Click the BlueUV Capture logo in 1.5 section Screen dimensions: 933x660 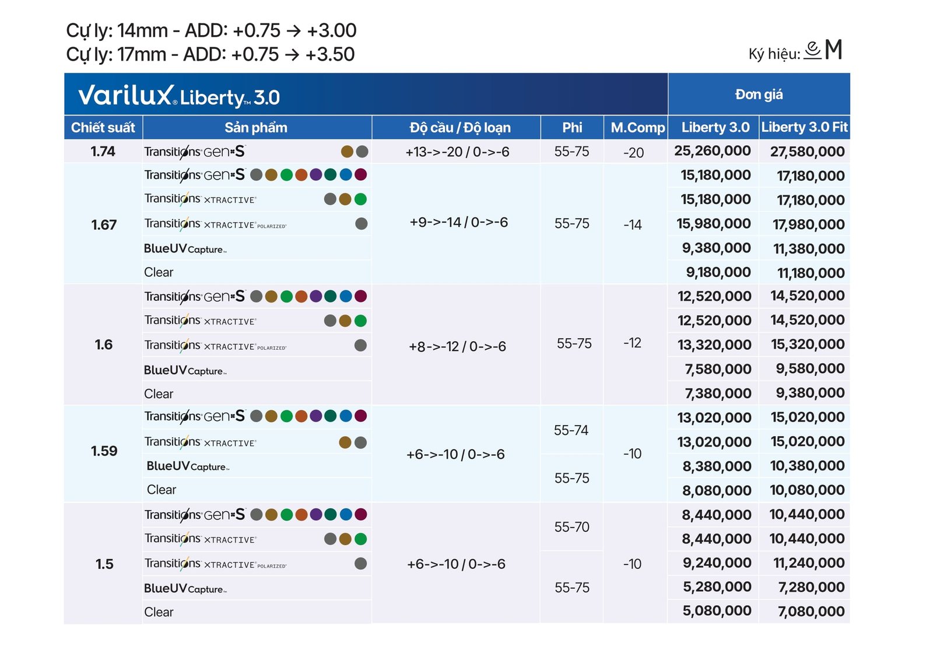pyautogui.click(x=185, y=588)
